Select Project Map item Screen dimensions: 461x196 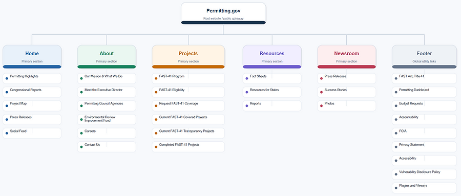pos(32,106)
